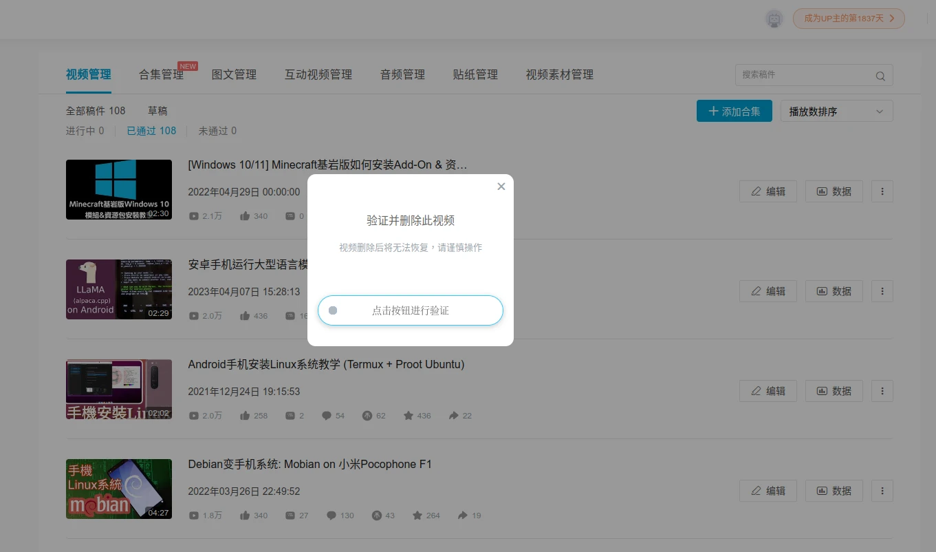Screen dimensions: 936x552
Task: Switch to the 合集管理 tab
Action: (161, 74)
